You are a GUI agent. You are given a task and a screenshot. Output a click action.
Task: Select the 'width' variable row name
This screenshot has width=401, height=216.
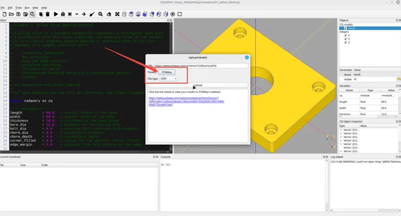click(343, 108)
